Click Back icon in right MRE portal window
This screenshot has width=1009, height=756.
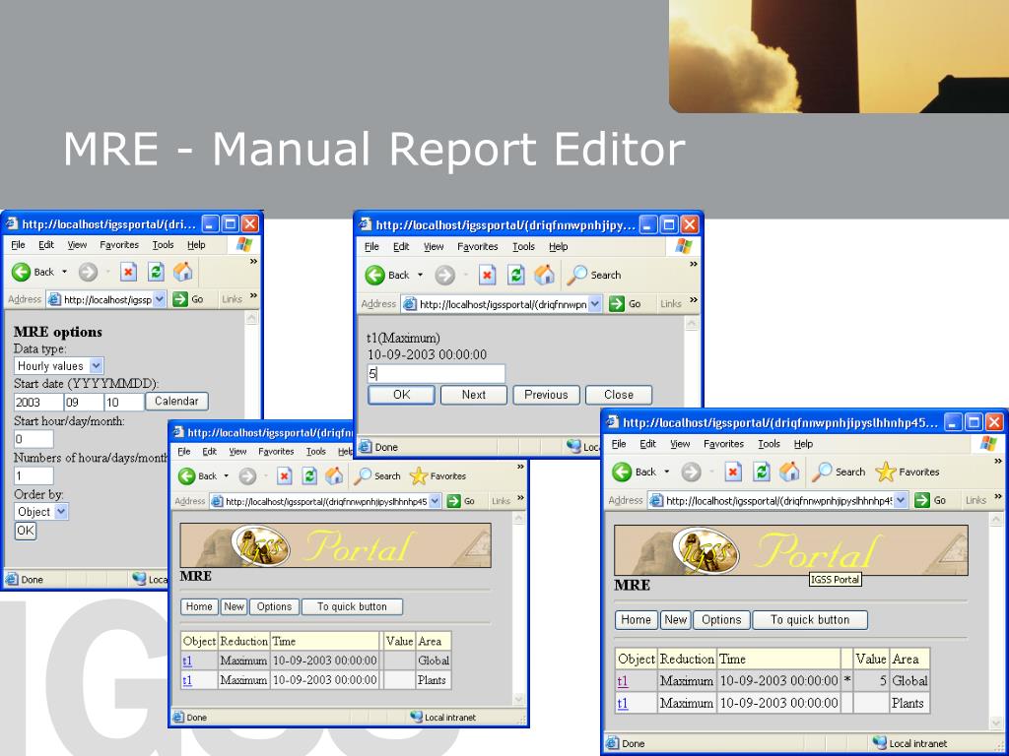coord(622,472)
